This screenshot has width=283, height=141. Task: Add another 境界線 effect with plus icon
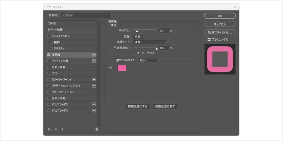[x=94, y=55]
